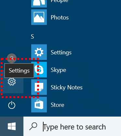This screenshot has height=136, width=121.
Task: Open the Sticky Notes tile icon
Action: [x=39, y=87]
